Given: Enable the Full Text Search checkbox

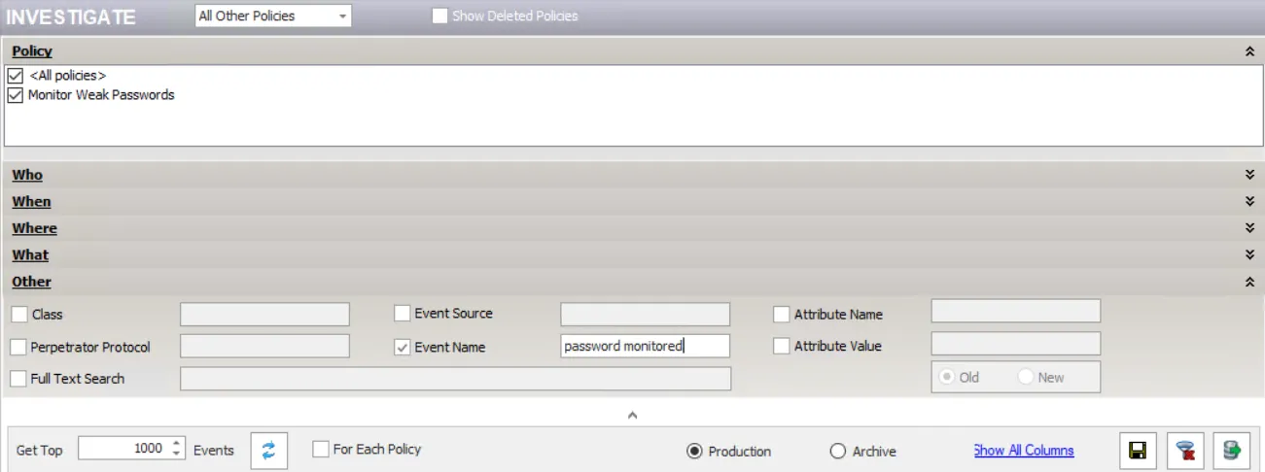Looking at the screenshot, I should tap(18, 379).
